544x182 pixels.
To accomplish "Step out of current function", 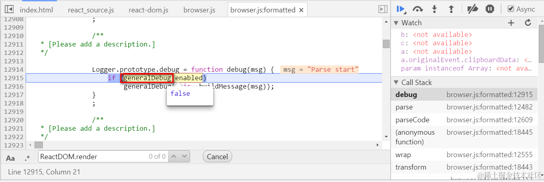I will tap(451, 9).
